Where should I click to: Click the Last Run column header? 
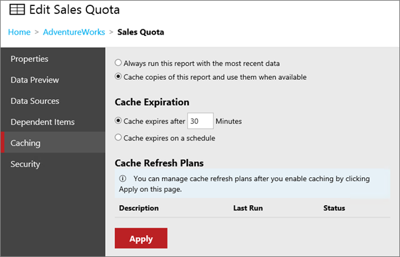pyautogui.click(x=248, y=208)
